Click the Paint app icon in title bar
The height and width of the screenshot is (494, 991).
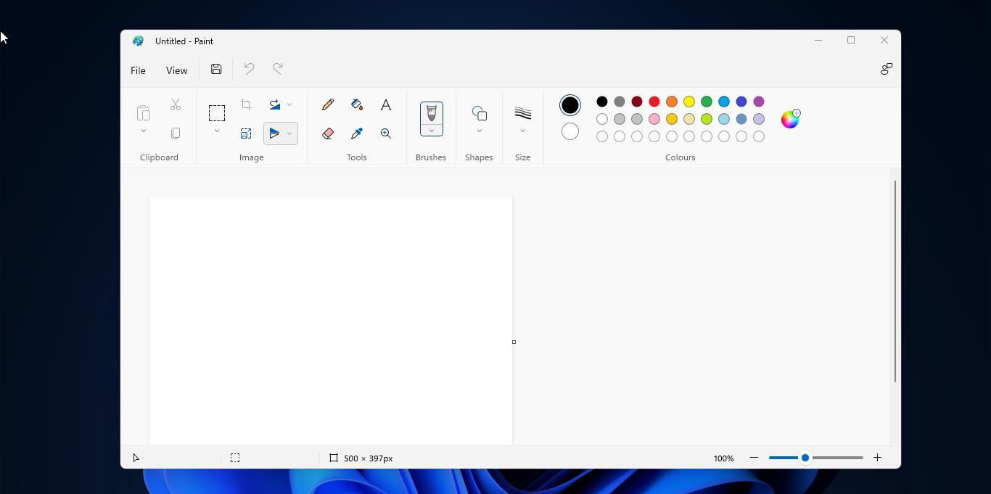click(x=138, y=41)
